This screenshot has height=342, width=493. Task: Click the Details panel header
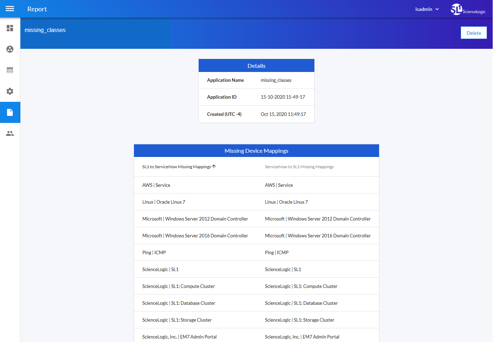[256, 66]
